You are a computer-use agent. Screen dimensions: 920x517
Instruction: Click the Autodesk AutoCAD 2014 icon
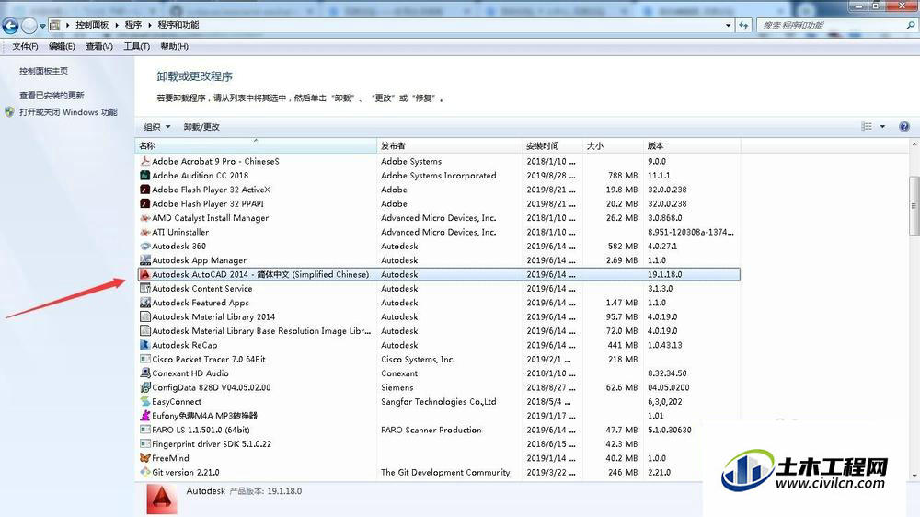click(145, 274)
